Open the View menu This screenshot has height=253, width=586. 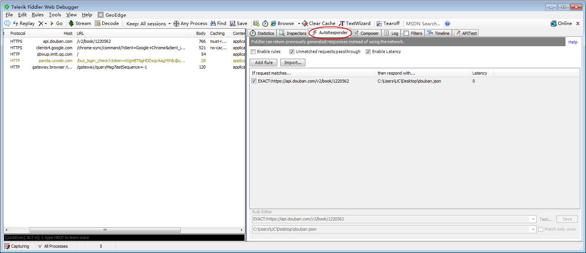(71, 15)
